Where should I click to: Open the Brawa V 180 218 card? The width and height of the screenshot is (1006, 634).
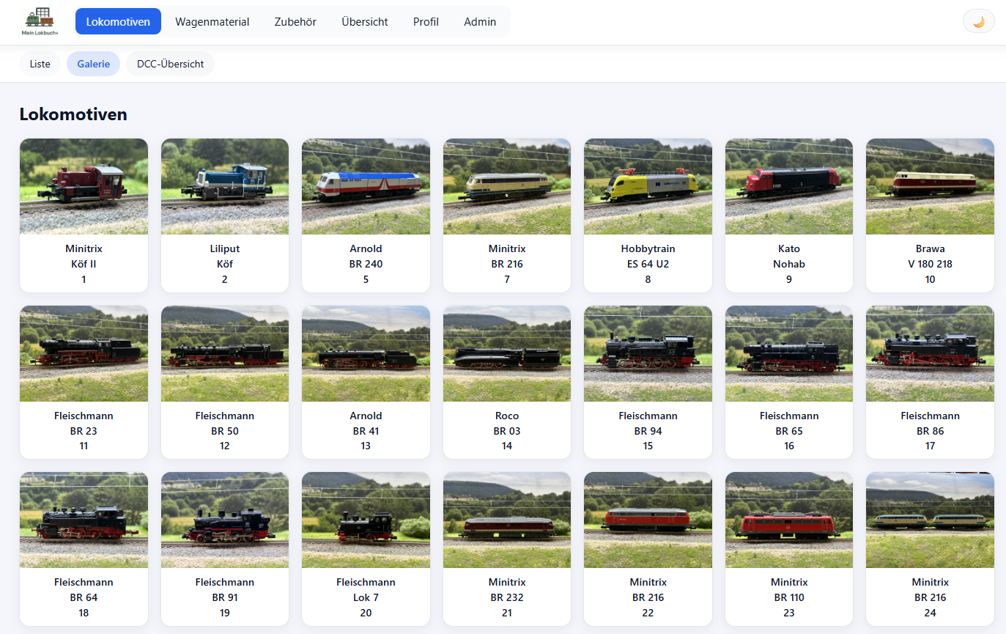pos(930,215)
